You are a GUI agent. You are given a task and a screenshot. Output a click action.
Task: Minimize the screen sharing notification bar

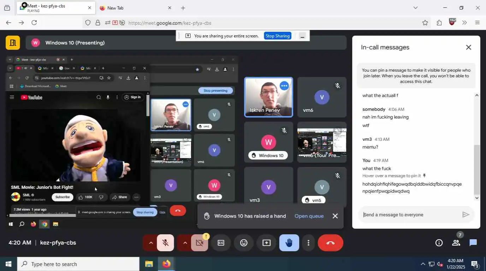(302, 36)
